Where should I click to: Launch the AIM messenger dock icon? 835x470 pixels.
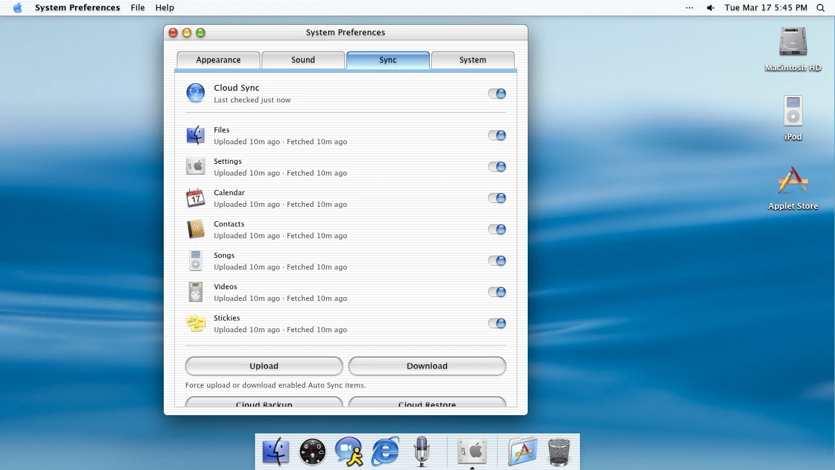(349, 451)
